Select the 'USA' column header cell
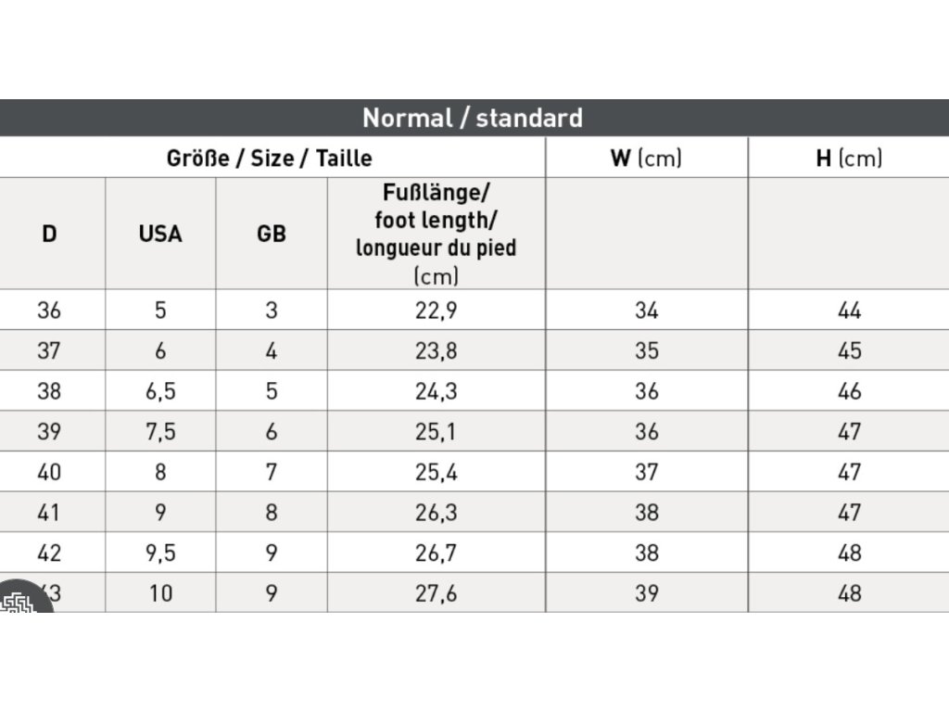The image size is (949, 712). [160, 234]
